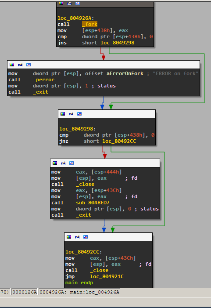Click pencil edit icon on _perror block

[x=20, y=65]
